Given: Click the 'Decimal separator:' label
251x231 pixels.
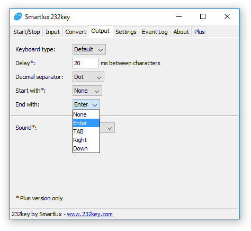Looking at the screenshot, I should (x=39, y=77).
